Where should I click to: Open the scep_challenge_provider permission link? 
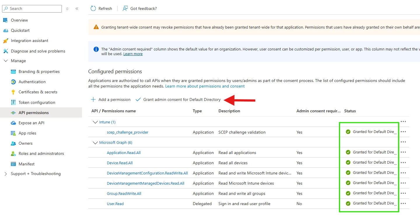pyautogui.click(x=127, y=132)
